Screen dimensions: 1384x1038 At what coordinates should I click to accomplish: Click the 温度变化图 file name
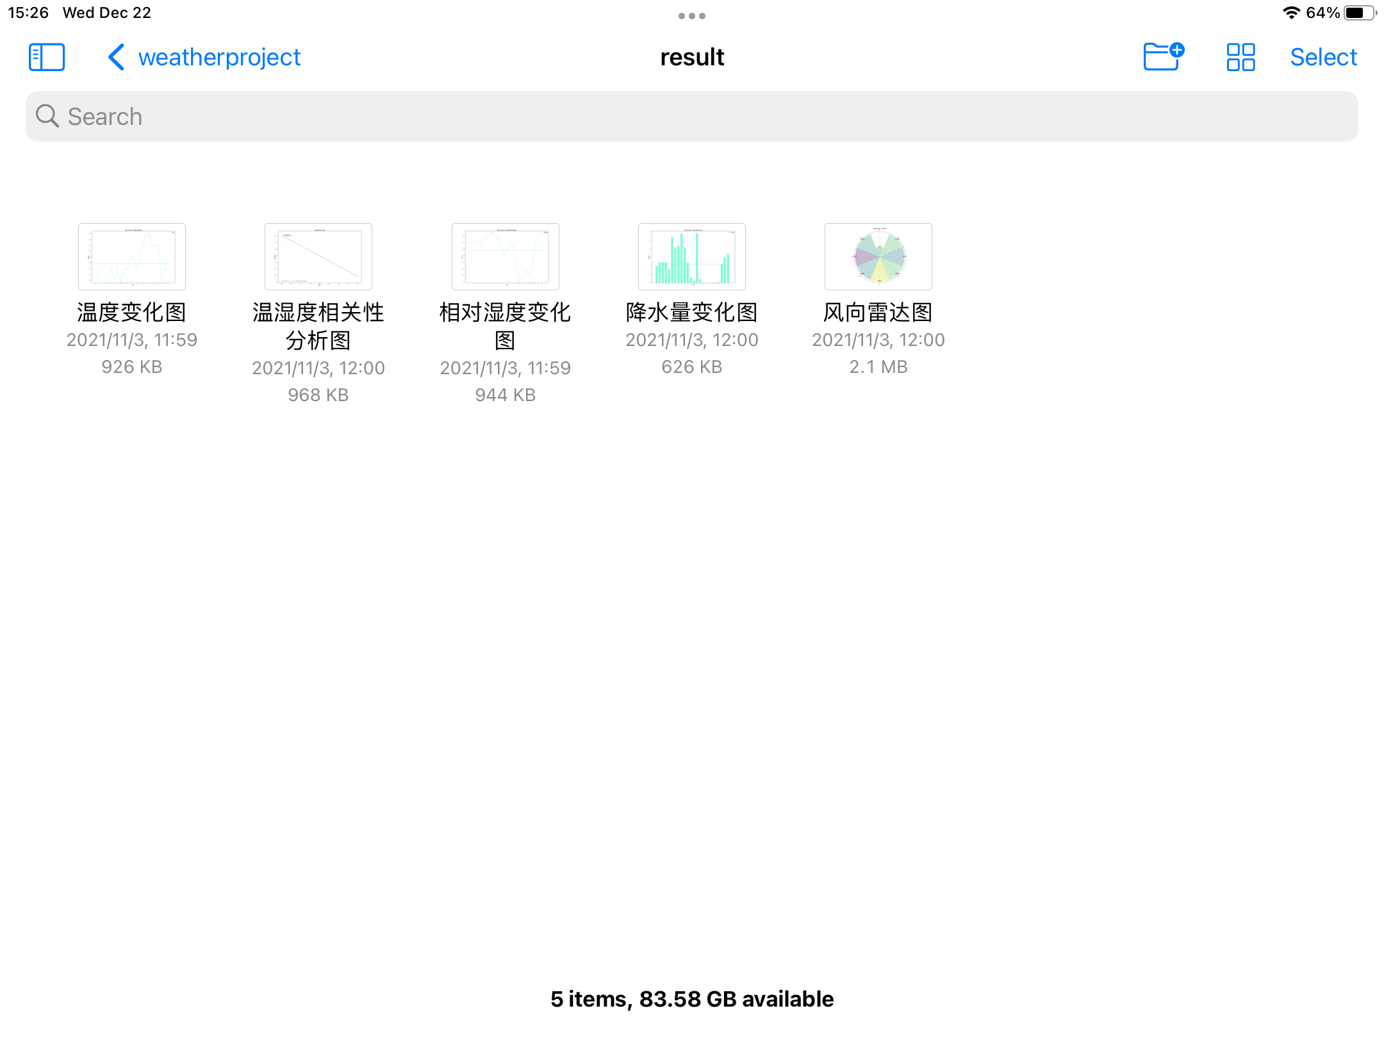click(x=132, y=312)
